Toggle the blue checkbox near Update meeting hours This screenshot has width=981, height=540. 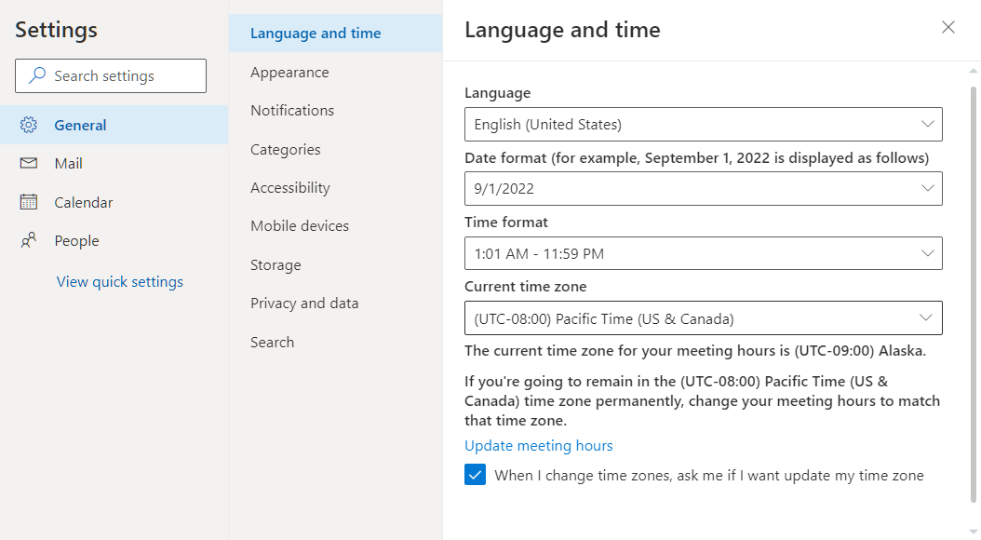476,474
